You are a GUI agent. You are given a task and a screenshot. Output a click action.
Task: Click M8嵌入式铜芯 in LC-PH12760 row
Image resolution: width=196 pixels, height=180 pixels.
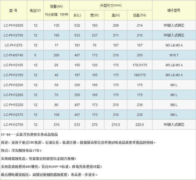(x=174, y=124)
